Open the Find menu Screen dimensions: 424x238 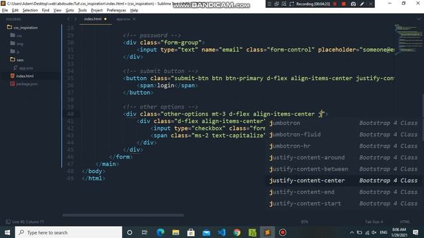46,11
